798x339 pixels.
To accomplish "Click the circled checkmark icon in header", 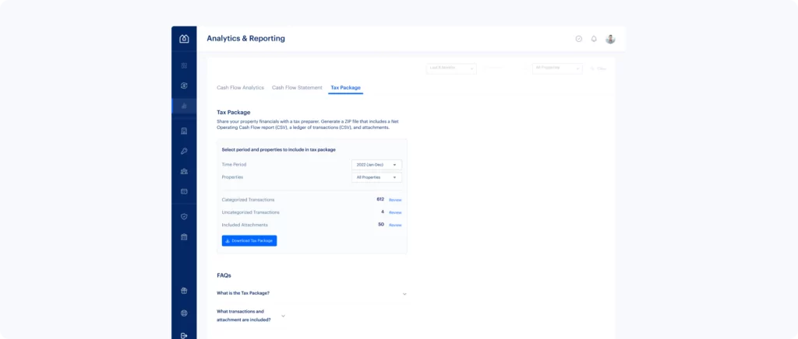I will coord(579,39).
